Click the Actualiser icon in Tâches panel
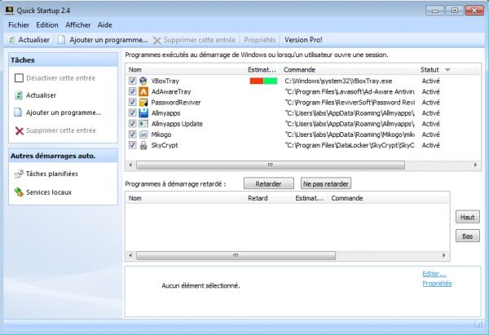Viewport: 489px width, 335px height. point(19,95)
